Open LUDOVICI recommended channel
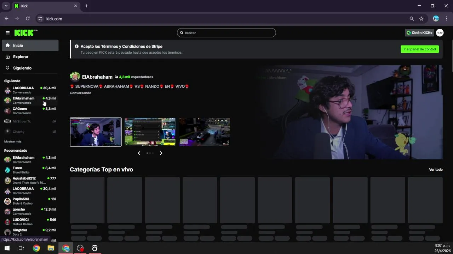Screen dimensions: 453x254 pos(30,222)
